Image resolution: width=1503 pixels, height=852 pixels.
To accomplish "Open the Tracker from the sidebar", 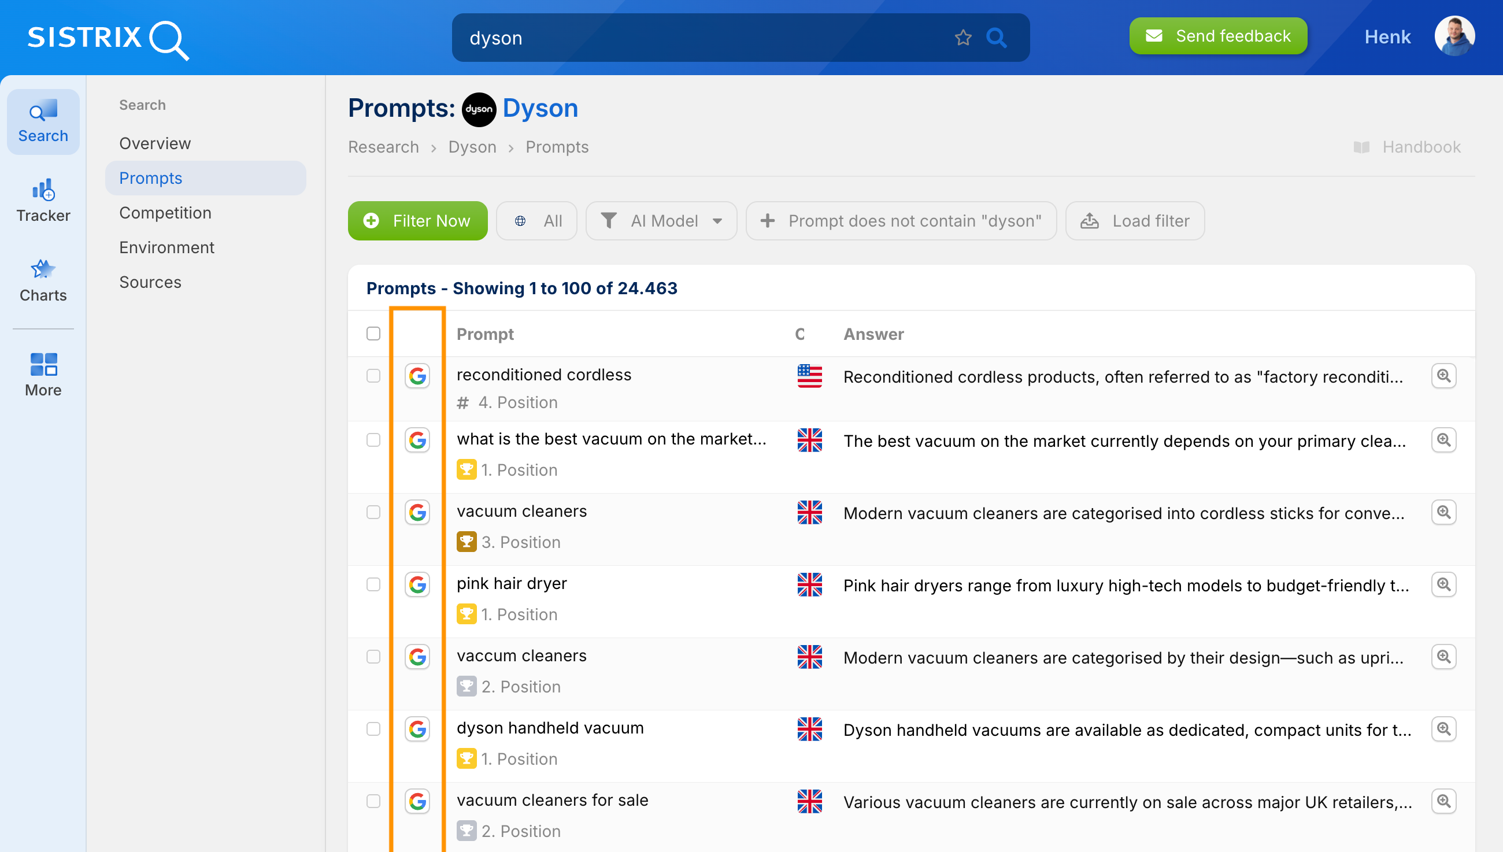I will point(43,199).
